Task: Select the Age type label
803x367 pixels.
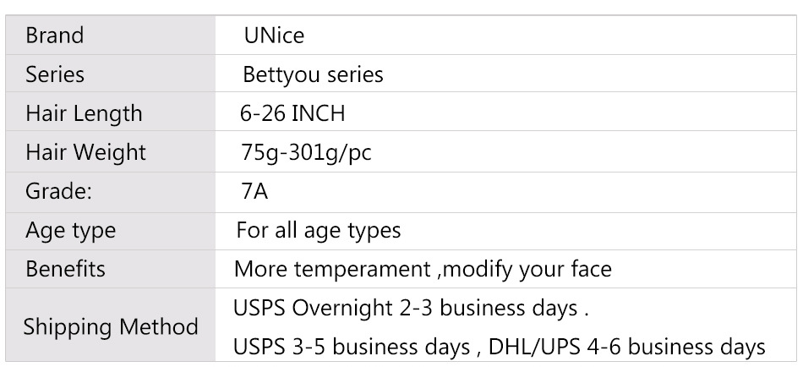Action: [71, 230]
